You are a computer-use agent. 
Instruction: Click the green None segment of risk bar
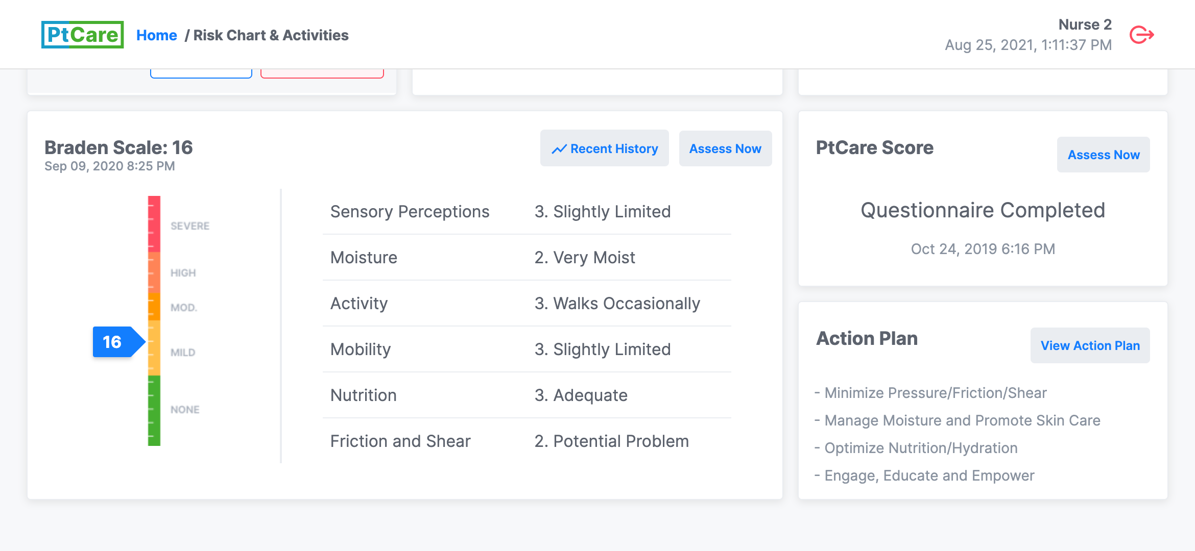[x=154, y=410]
